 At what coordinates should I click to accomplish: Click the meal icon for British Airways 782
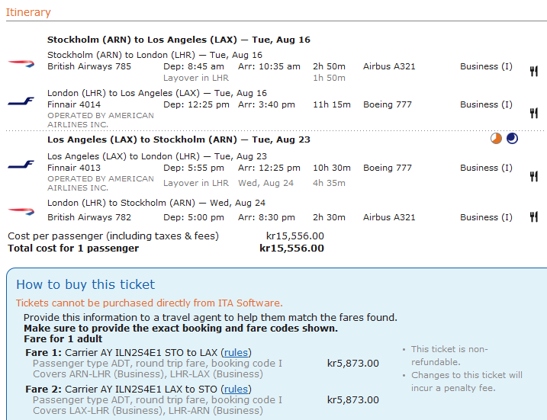click(x=534, y=217)
